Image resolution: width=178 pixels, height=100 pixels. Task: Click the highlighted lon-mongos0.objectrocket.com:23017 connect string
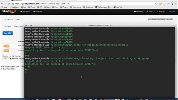[x=160, y=19]
